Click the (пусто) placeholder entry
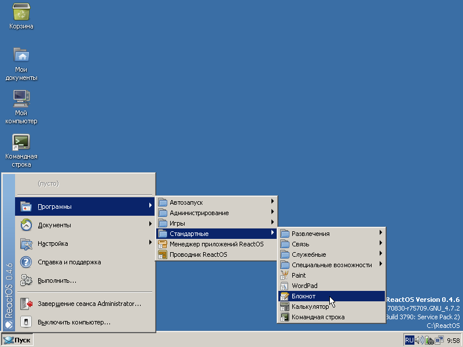The height and width of the screenshot is (347, 463). (x=49, y=183)
